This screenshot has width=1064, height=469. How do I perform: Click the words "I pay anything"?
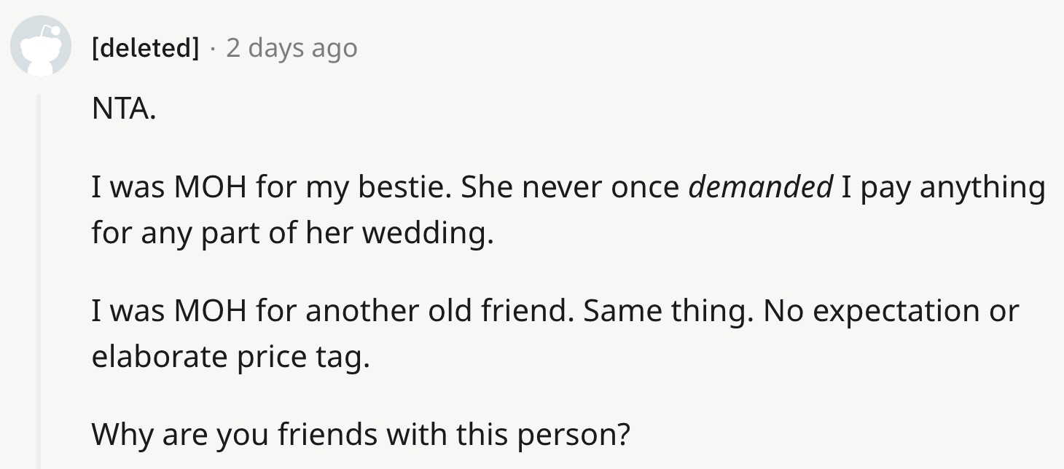tap(943, 188)
